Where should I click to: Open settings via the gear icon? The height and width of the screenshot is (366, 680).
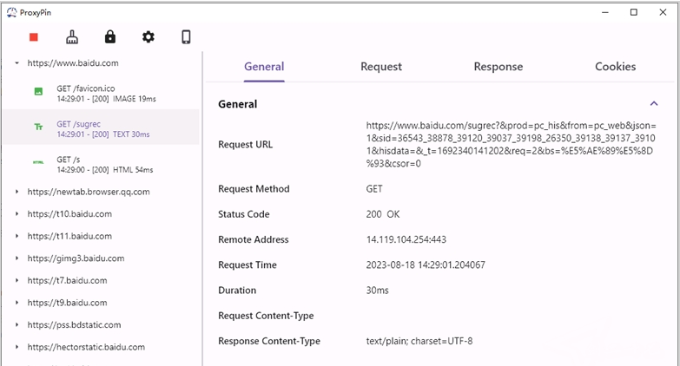(149, 37)
